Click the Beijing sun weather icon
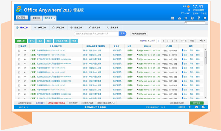The image size is (221, 131). [x=188, y=6]
